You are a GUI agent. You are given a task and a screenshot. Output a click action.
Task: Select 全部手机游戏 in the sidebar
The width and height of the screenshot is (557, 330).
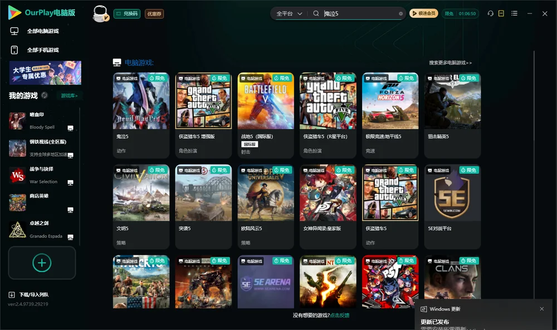[43, 50]
